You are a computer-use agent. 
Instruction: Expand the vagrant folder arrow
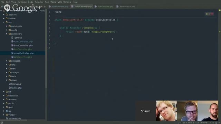[x=4, y=14]
